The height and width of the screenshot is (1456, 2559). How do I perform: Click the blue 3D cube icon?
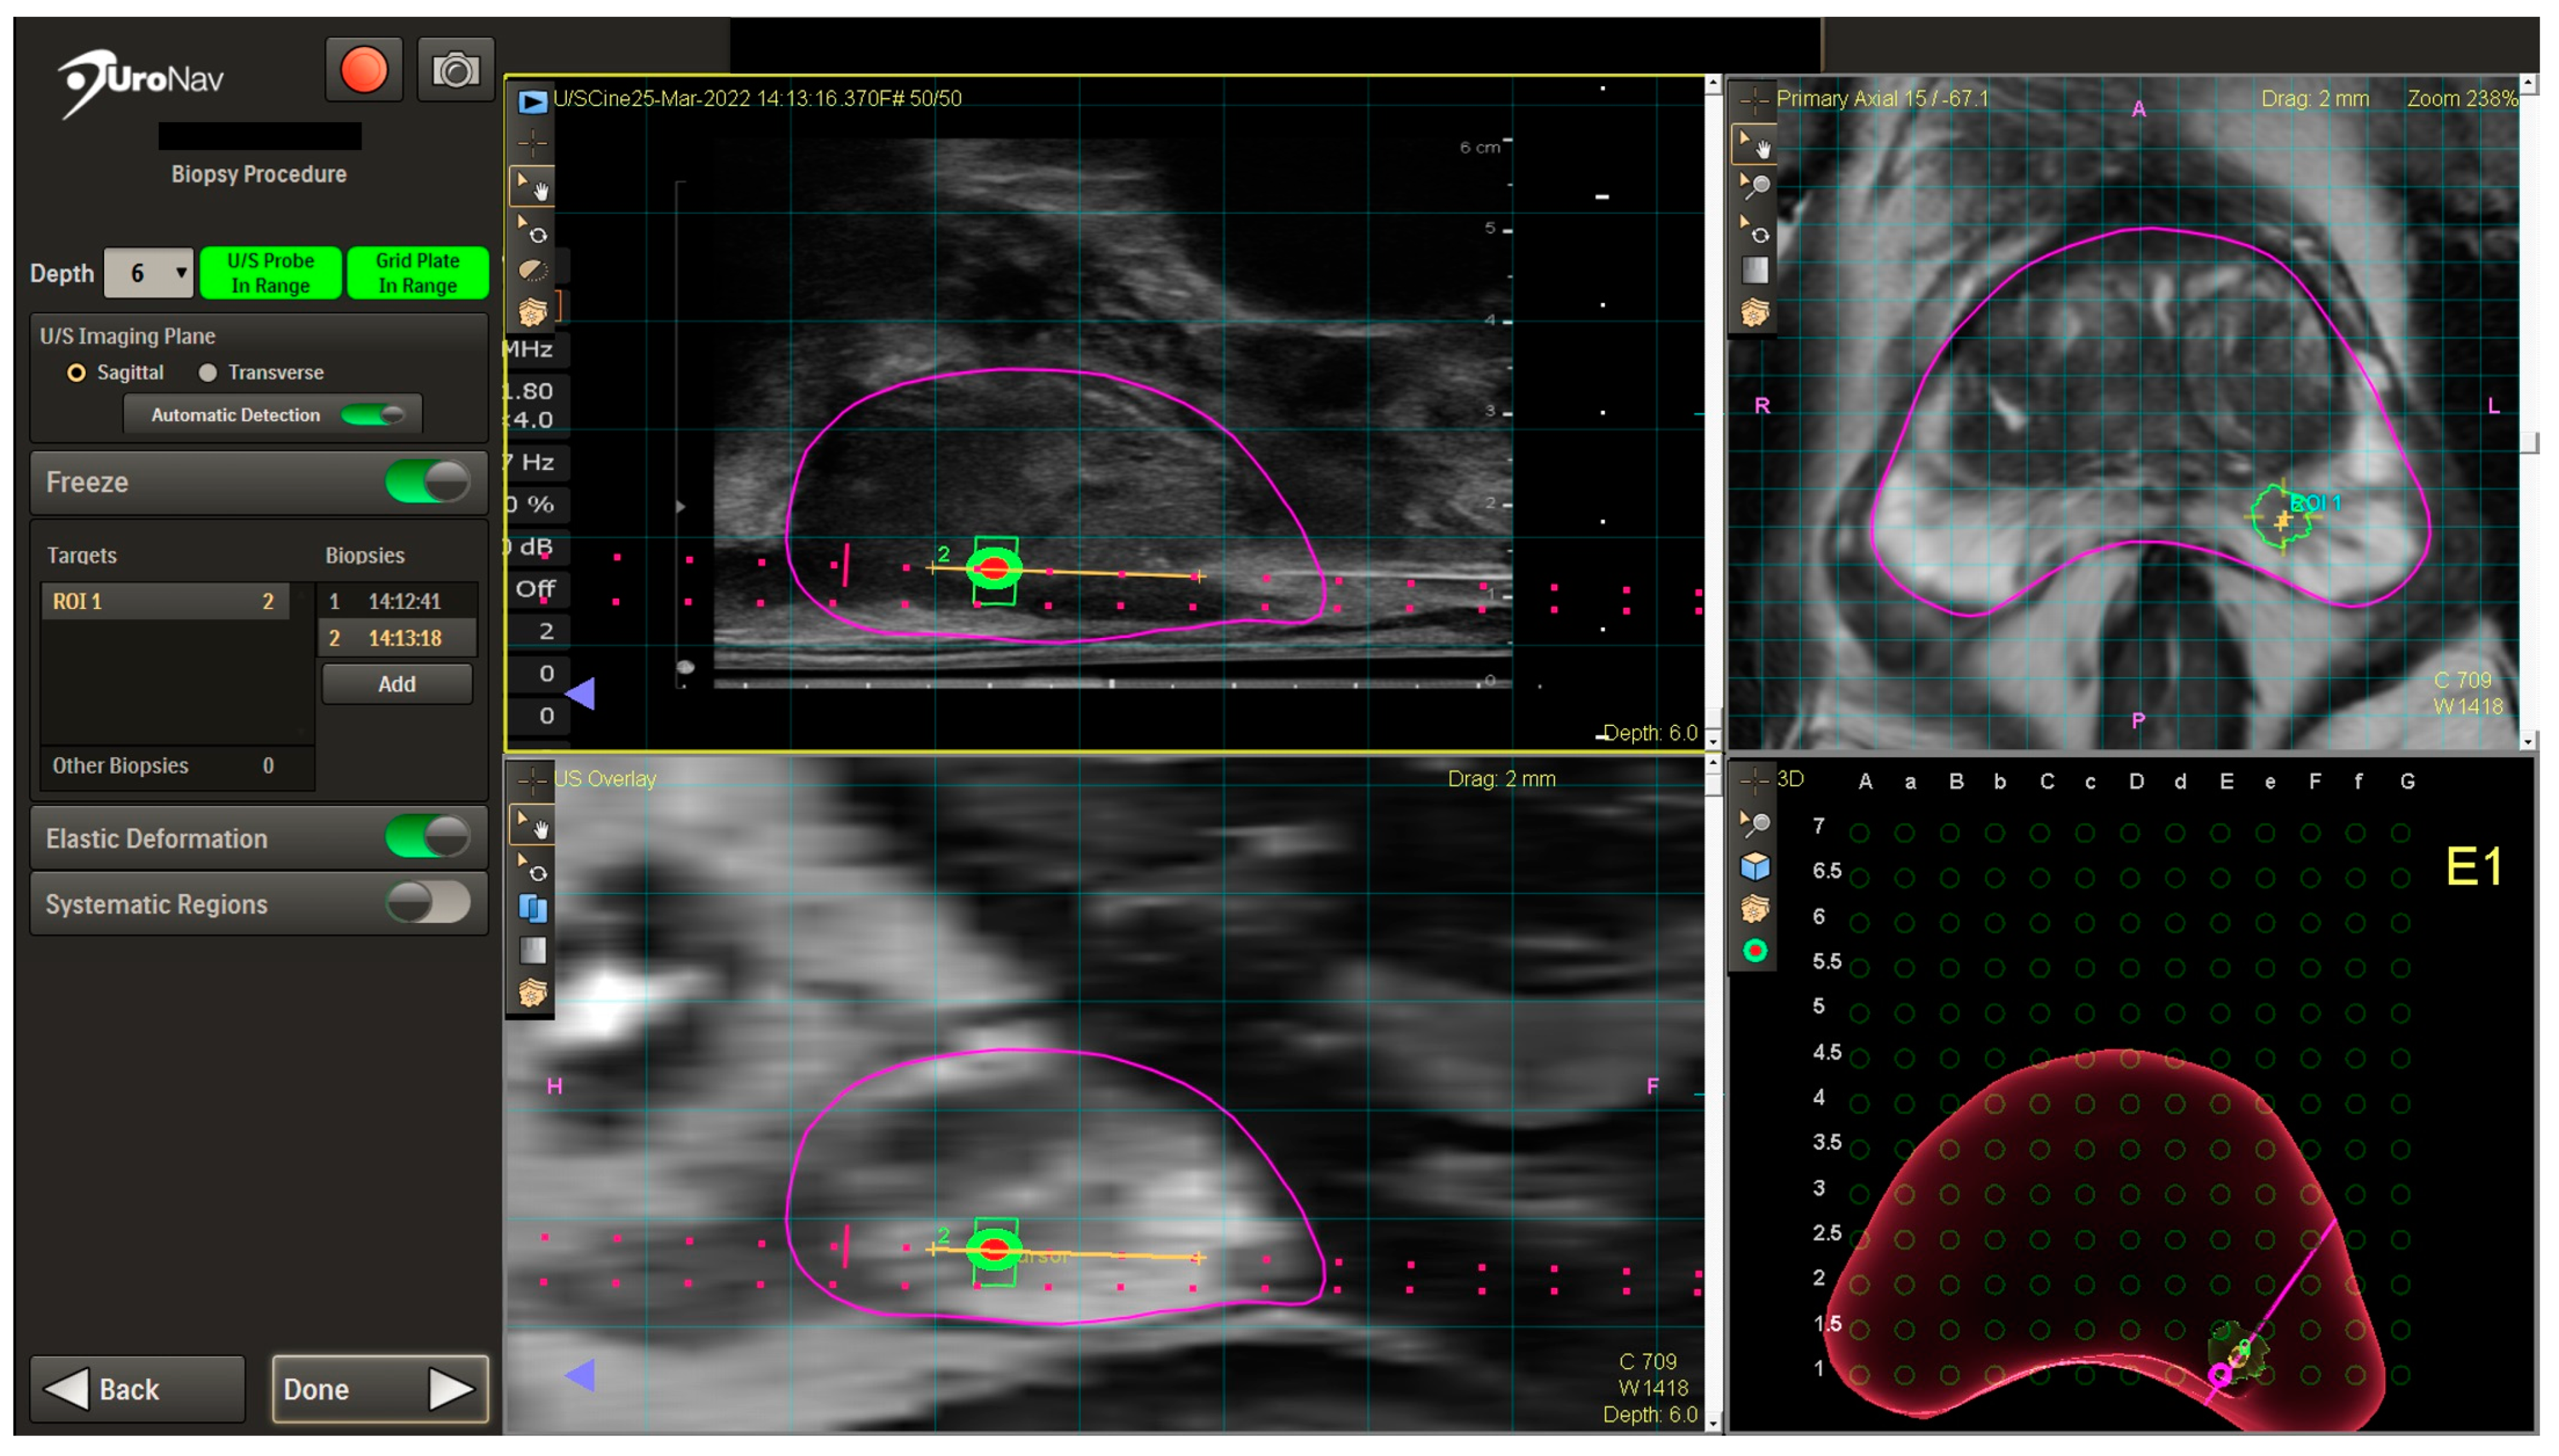tap(1755, 866)
